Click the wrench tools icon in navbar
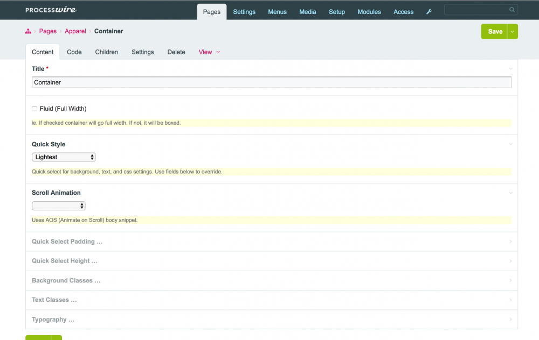 [429, 12]
